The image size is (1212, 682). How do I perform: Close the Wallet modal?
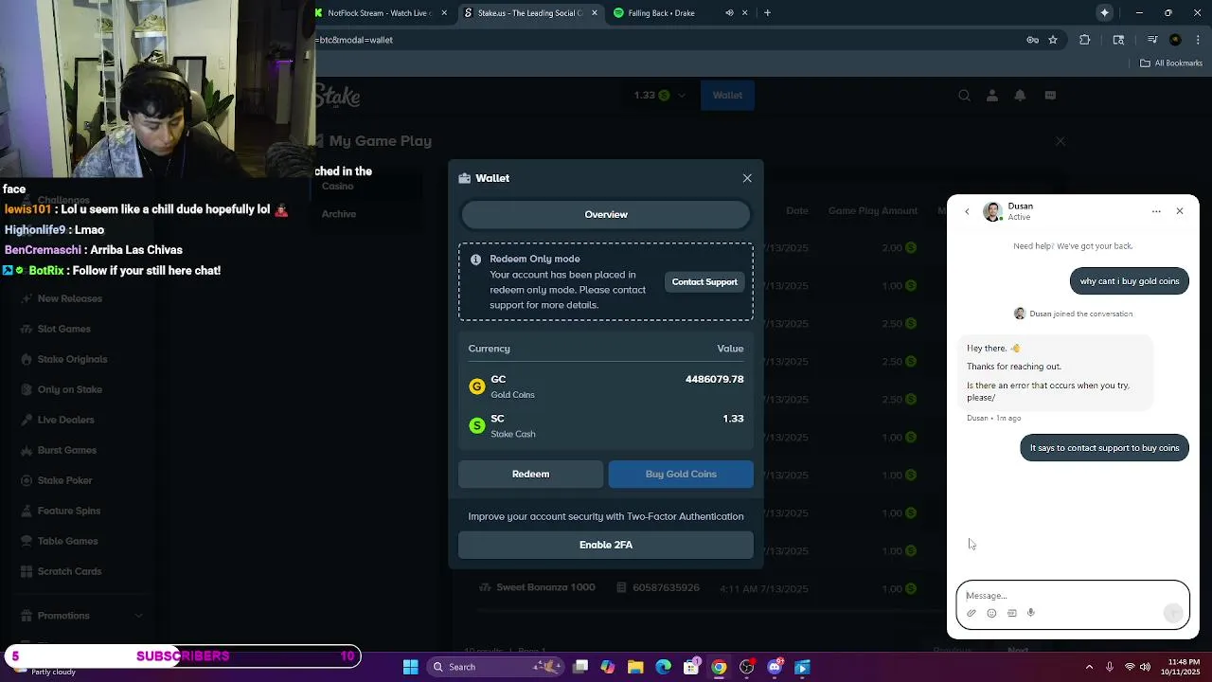click(x=747, y=178)
